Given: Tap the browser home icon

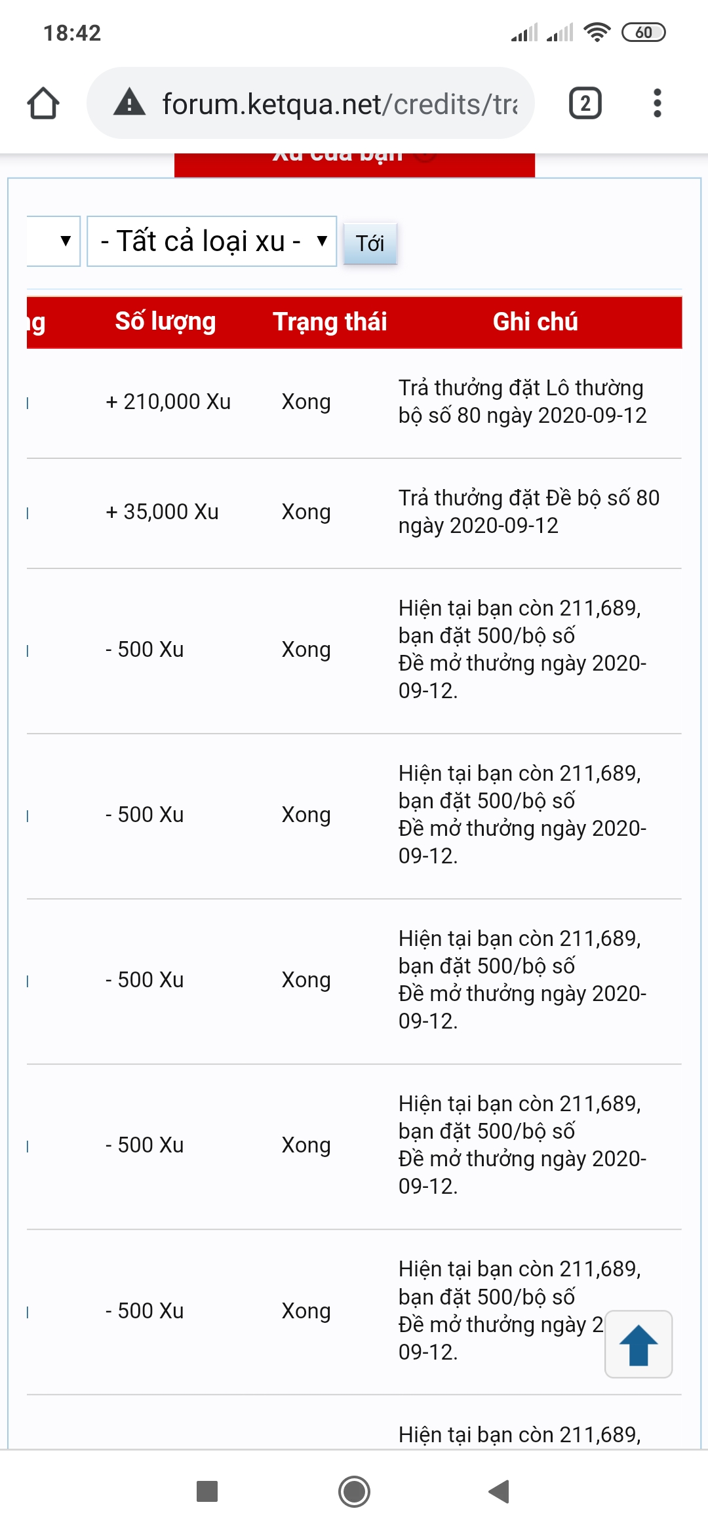Looking at the screenshot, I should point(43,104).
